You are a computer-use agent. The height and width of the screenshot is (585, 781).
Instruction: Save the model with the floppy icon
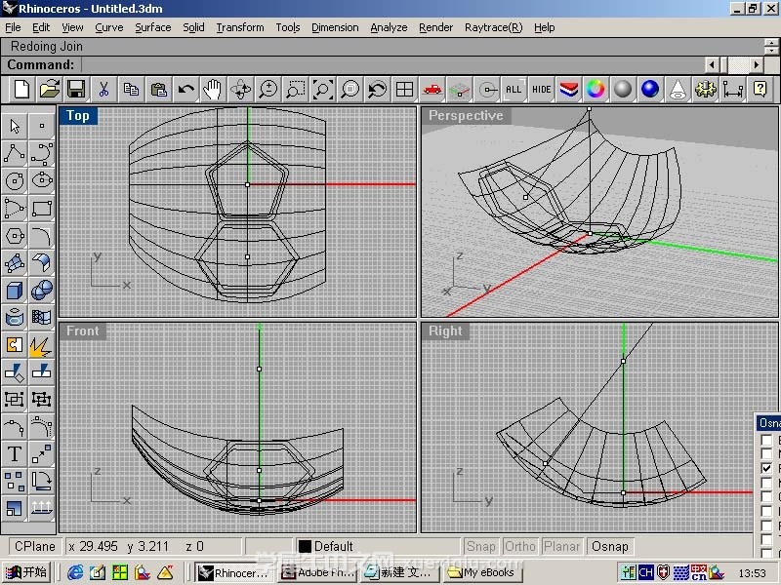coord(76,90)
